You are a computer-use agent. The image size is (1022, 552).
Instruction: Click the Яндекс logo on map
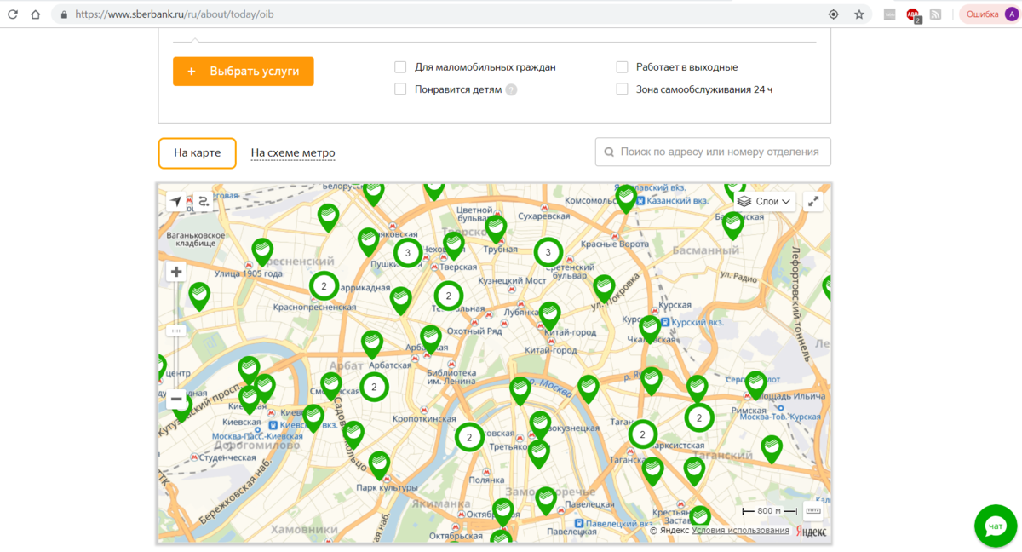pyautogui.click(x=811, y=531)
